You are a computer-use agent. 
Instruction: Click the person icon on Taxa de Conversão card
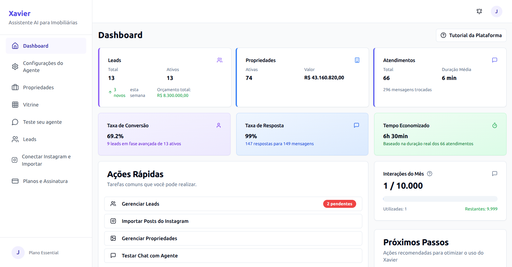(219, 125)
